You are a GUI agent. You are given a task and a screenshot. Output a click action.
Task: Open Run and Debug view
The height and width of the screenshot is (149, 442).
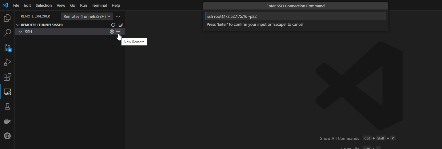7,62
